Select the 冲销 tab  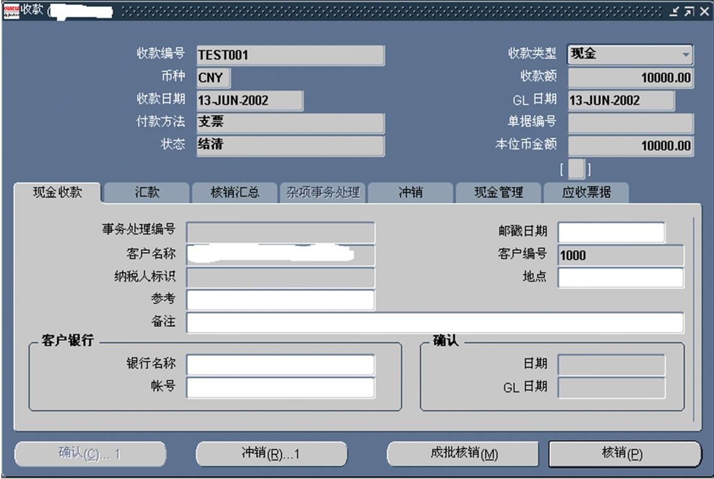(x=410, y=193)
